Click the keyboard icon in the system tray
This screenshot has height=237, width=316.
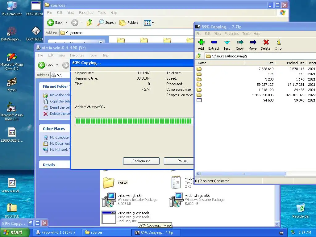point(281,233)
